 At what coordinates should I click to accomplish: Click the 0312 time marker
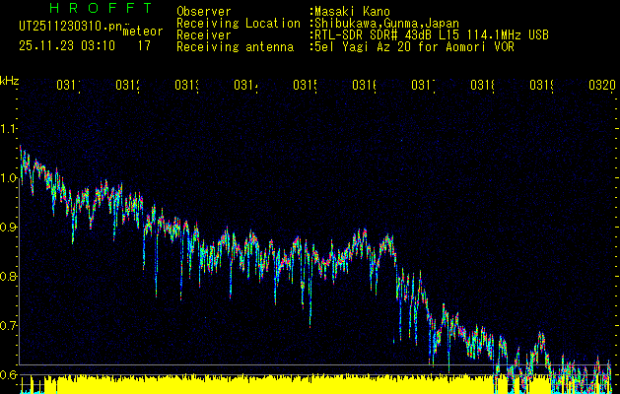click(x=128, y=85)
